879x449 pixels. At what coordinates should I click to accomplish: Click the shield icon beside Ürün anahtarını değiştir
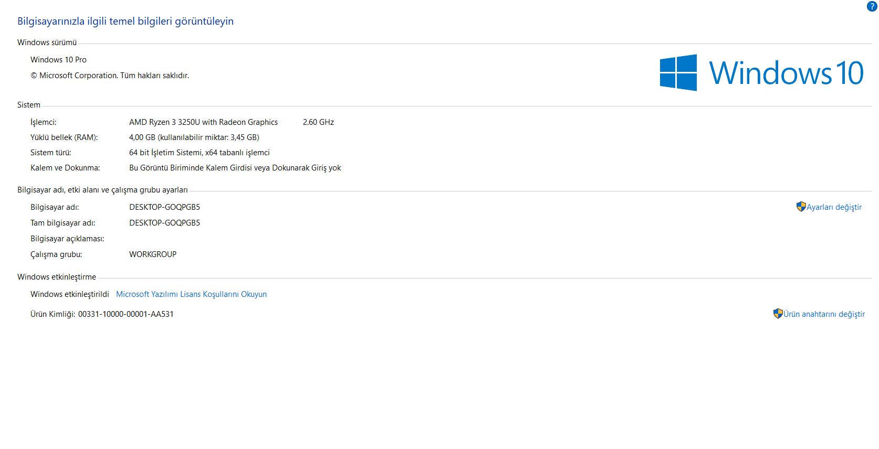click(778, 314)
